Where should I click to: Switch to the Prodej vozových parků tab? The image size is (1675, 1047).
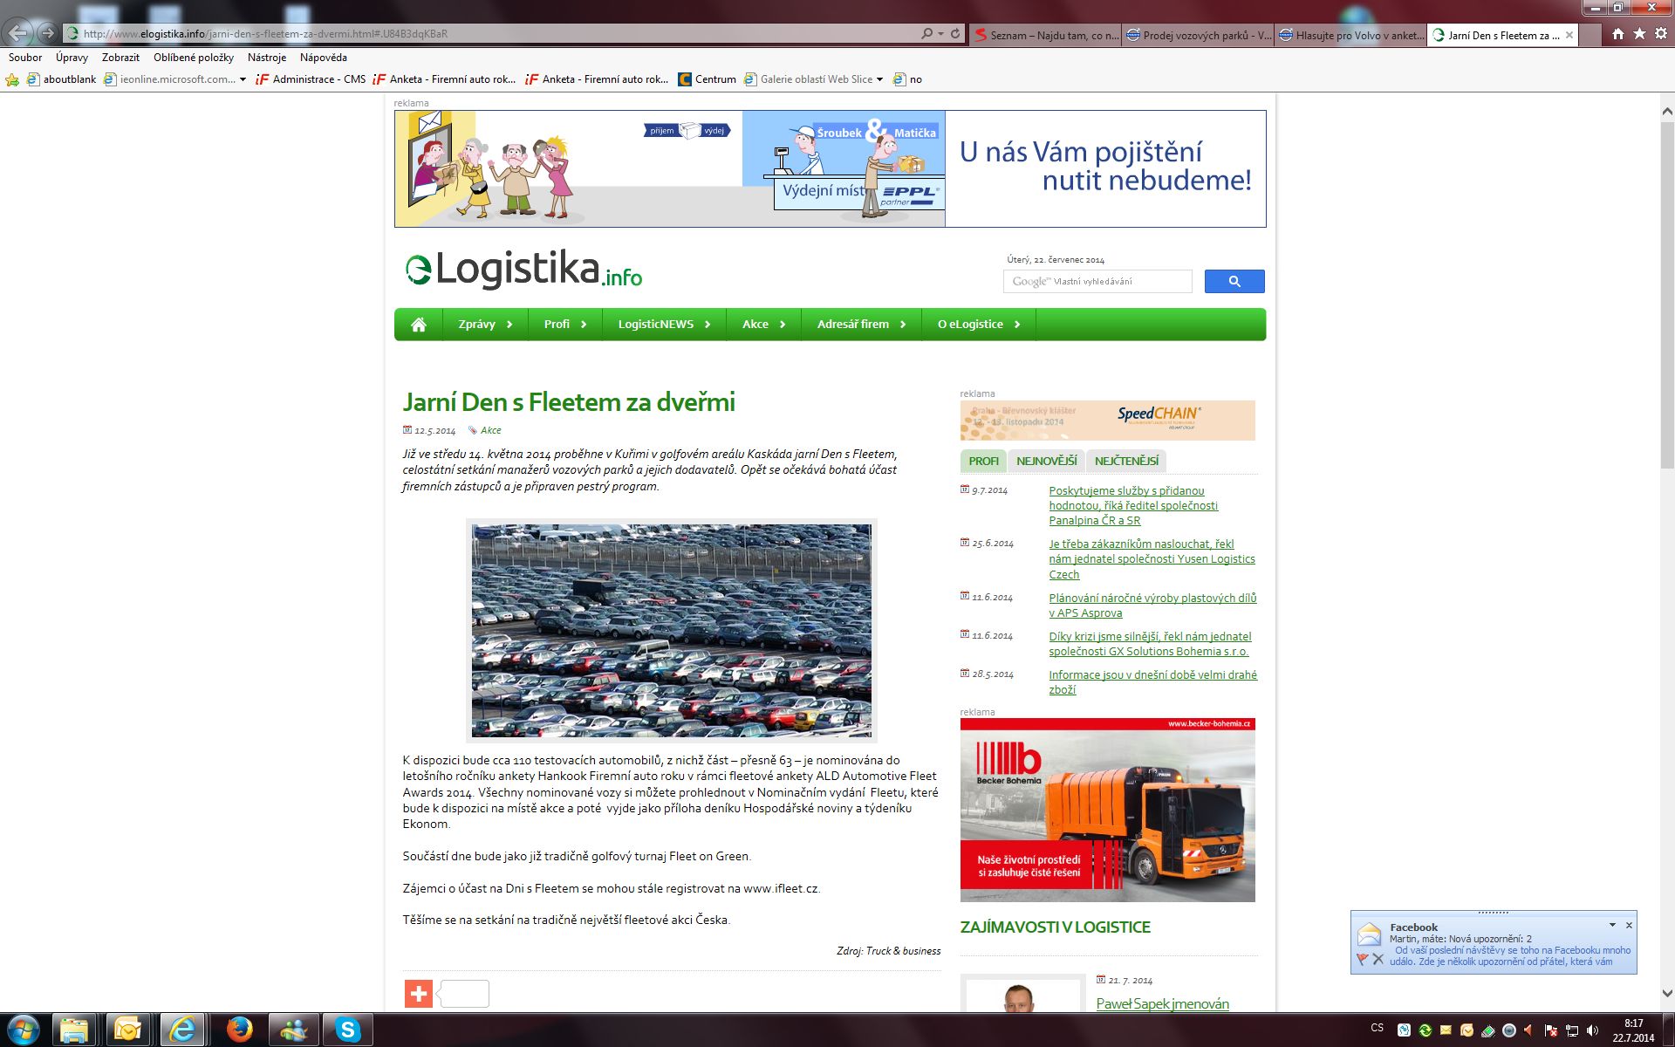[1198, 35]
